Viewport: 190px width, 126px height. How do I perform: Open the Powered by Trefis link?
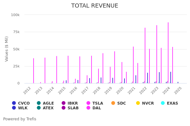[20, 119]
